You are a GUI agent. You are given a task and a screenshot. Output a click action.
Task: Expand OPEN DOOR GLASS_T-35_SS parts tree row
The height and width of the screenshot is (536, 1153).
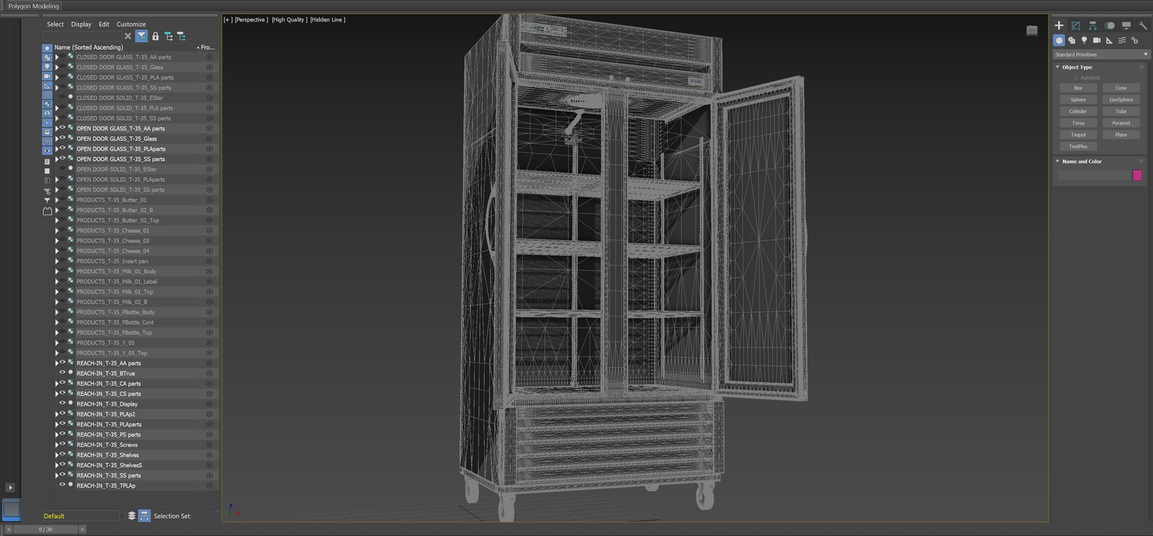[57, 159]
